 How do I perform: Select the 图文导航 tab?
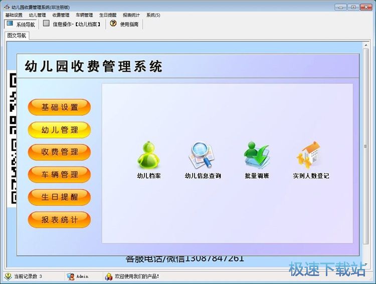(x=17, y=36)
